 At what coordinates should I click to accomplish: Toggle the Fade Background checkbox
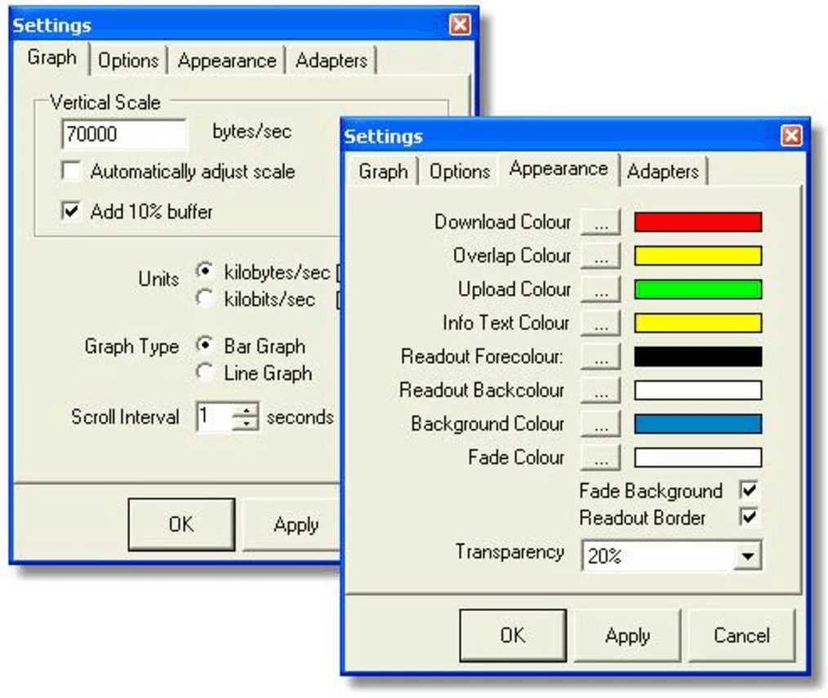point(749,491)
